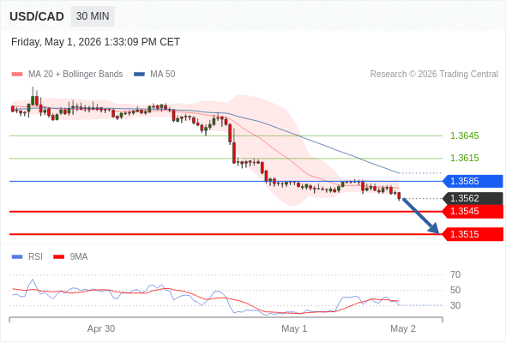
Task: Click the RSI 70 level label
Action: click(455, 275)
